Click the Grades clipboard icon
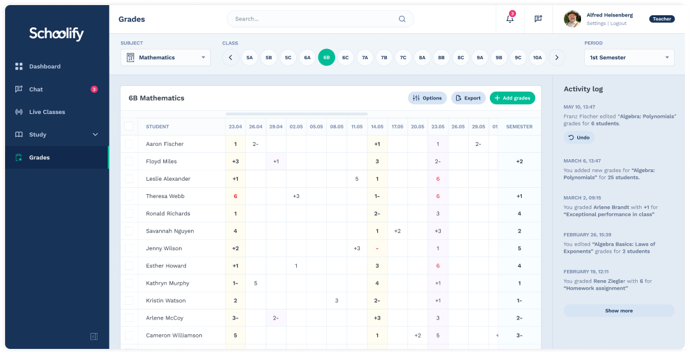690x354 pixels. (x=19, y=157)
